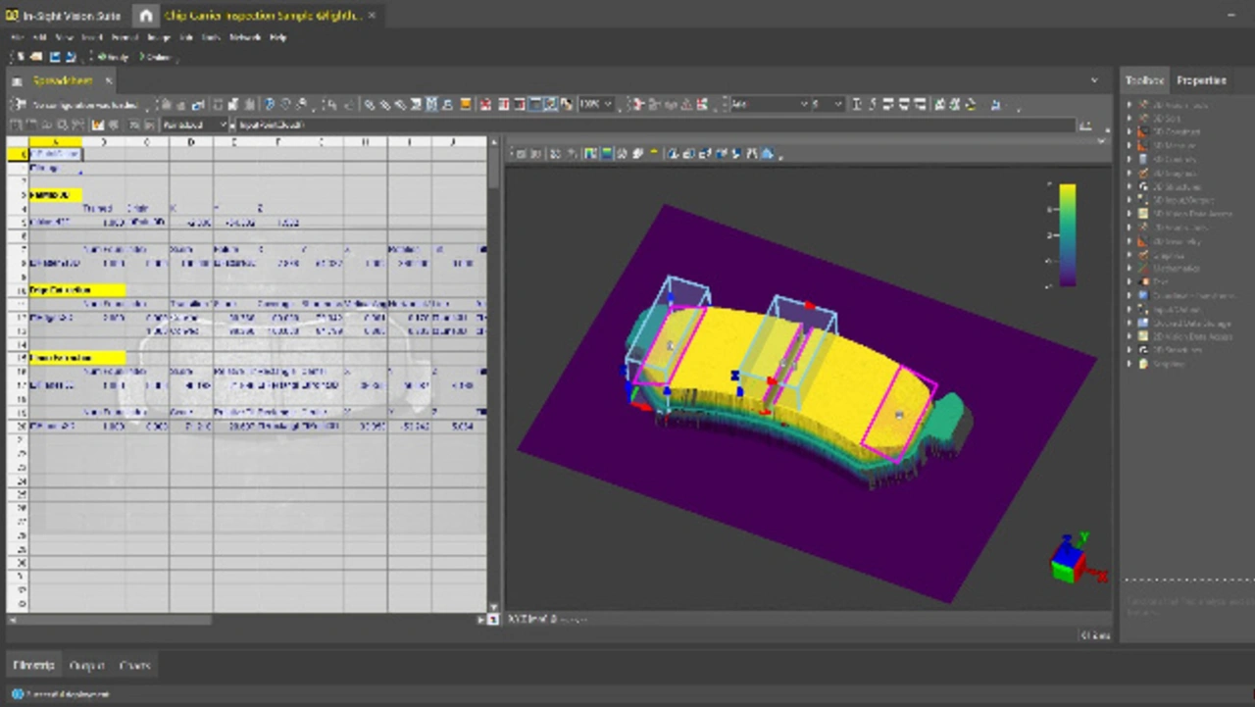Click the height color scale bar
The width and height of the screenshot is (1255, 707).
pyautogui.click(x=1066, y=234)
